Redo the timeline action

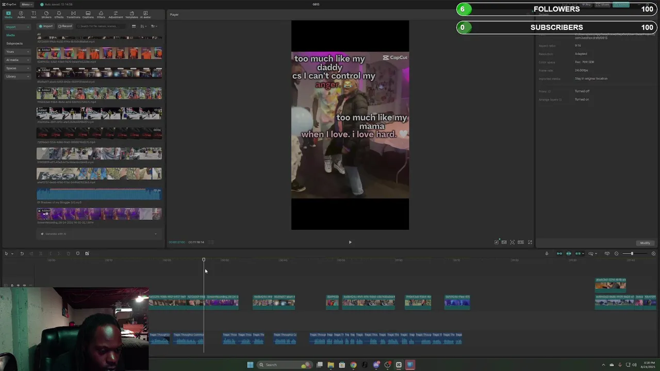[31, 254]
